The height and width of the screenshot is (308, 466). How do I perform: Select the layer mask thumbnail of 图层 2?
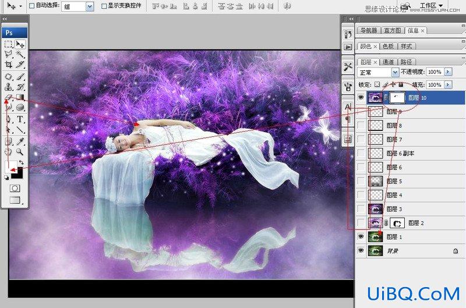[397, 223]
